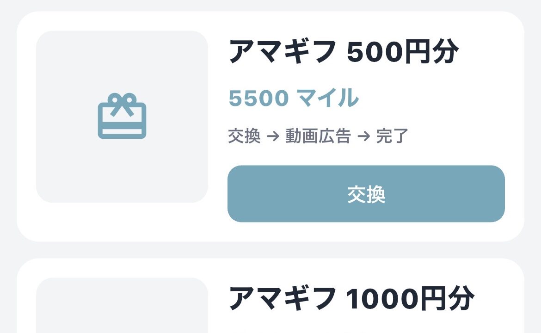Select the 5500 マイル price label
Image resolution: width=541 pixels, height=333 pixels.
[x=294, y=98]
